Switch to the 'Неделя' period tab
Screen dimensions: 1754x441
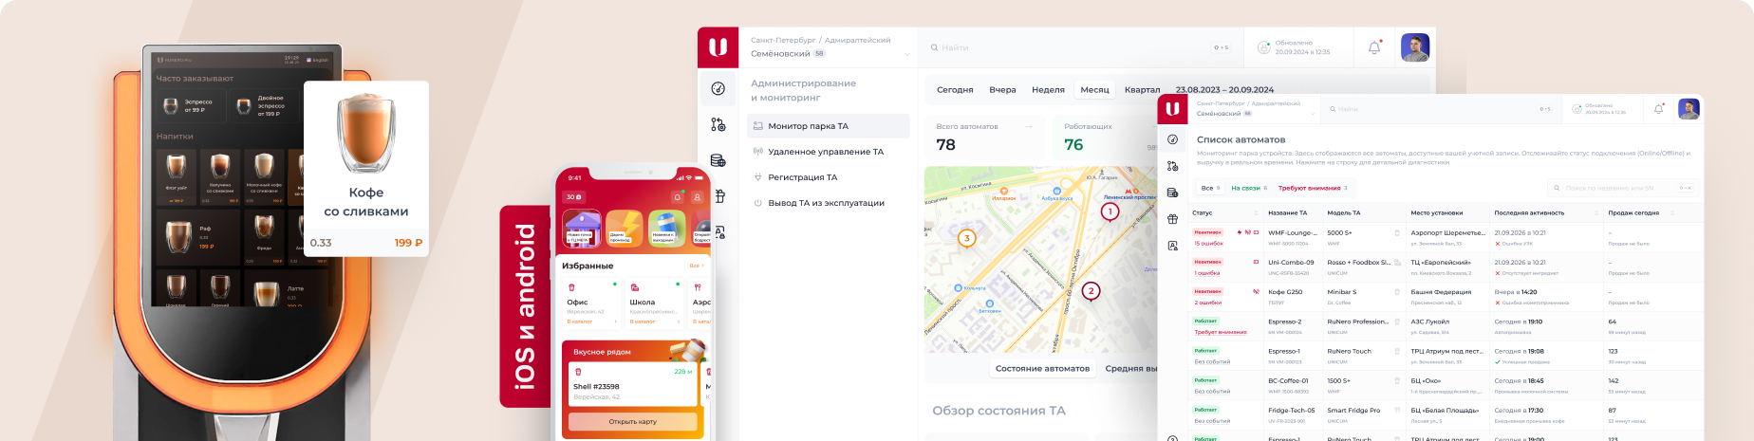1048,90
